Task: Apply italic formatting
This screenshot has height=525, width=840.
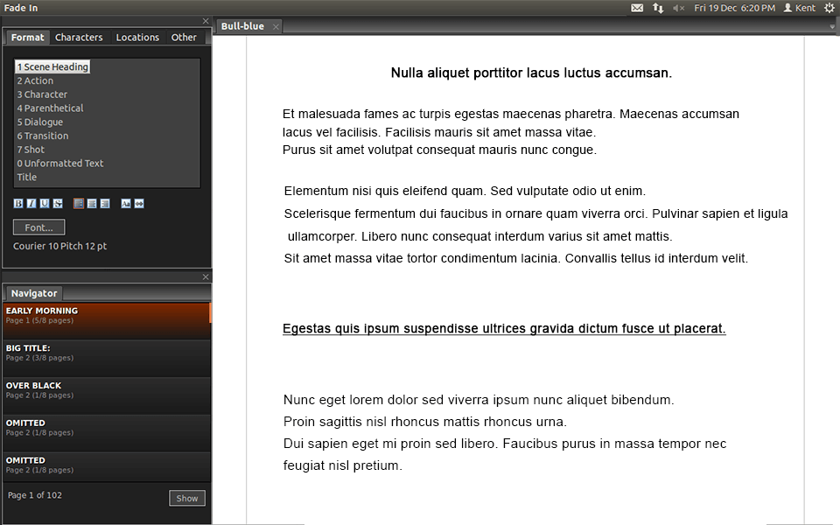Action: (31, 203)
